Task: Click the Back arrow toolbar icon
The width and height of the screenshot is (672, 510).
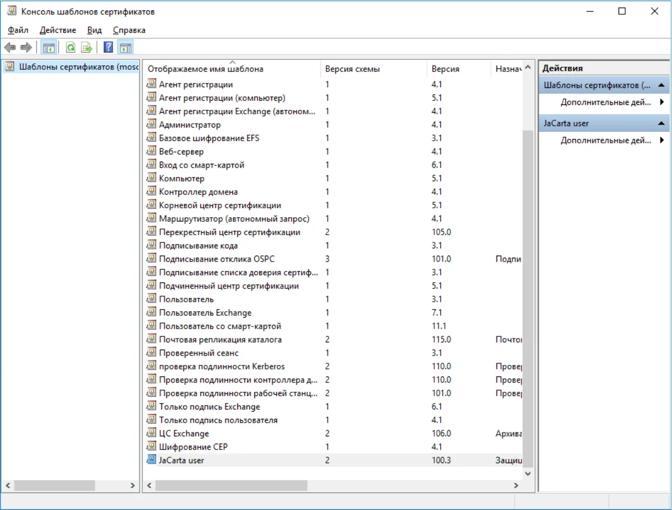Action: click(x=10, y=48)
